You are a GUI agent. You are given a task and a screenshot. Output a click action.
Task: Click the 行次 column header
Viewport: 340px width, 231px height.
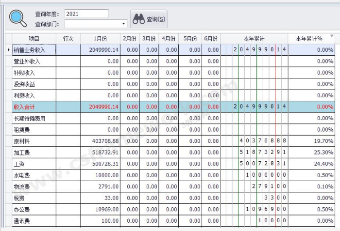click(x=68, y=38)
